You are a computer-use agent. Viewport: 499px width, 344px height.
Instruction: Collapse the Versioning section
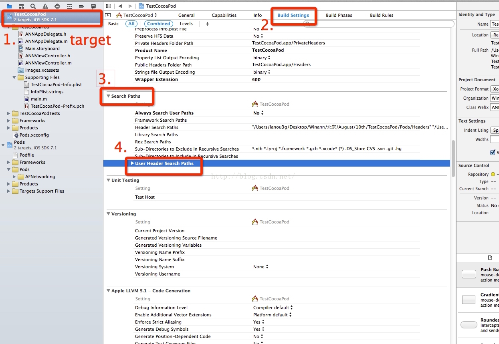point(108,214)
